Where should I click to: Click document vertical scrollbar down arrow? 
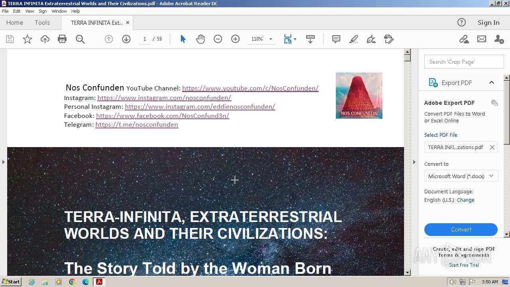pyautogui.click(x=407, y=273)
